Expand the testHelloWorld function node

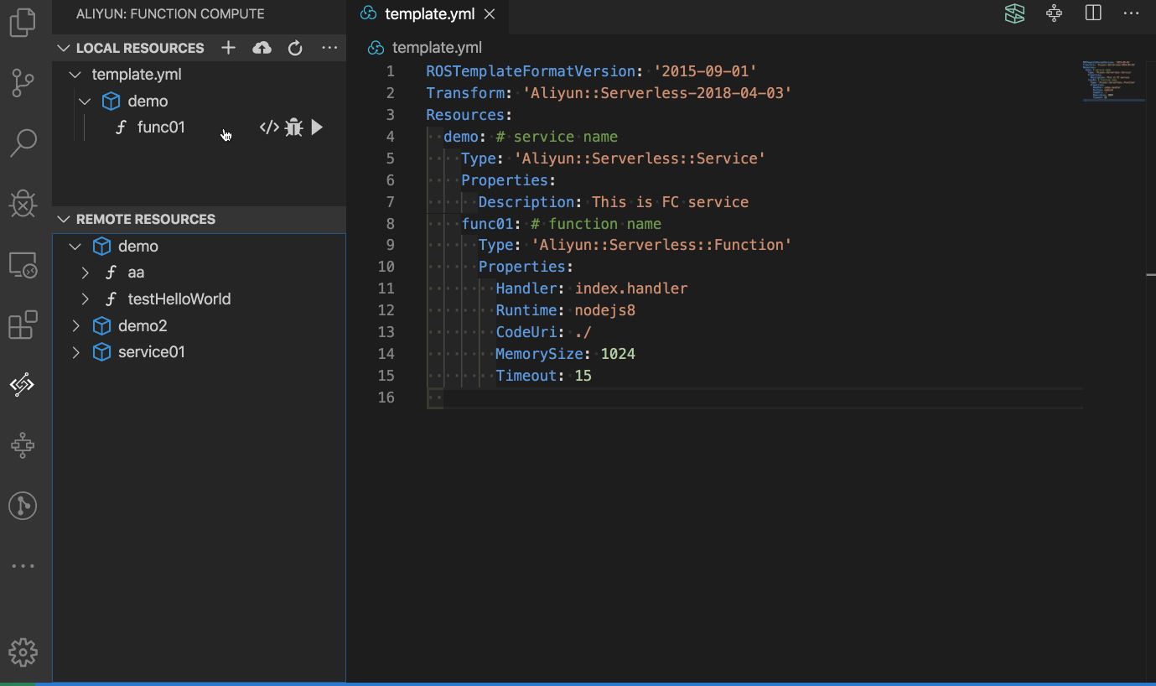click(x=86, y=299)
